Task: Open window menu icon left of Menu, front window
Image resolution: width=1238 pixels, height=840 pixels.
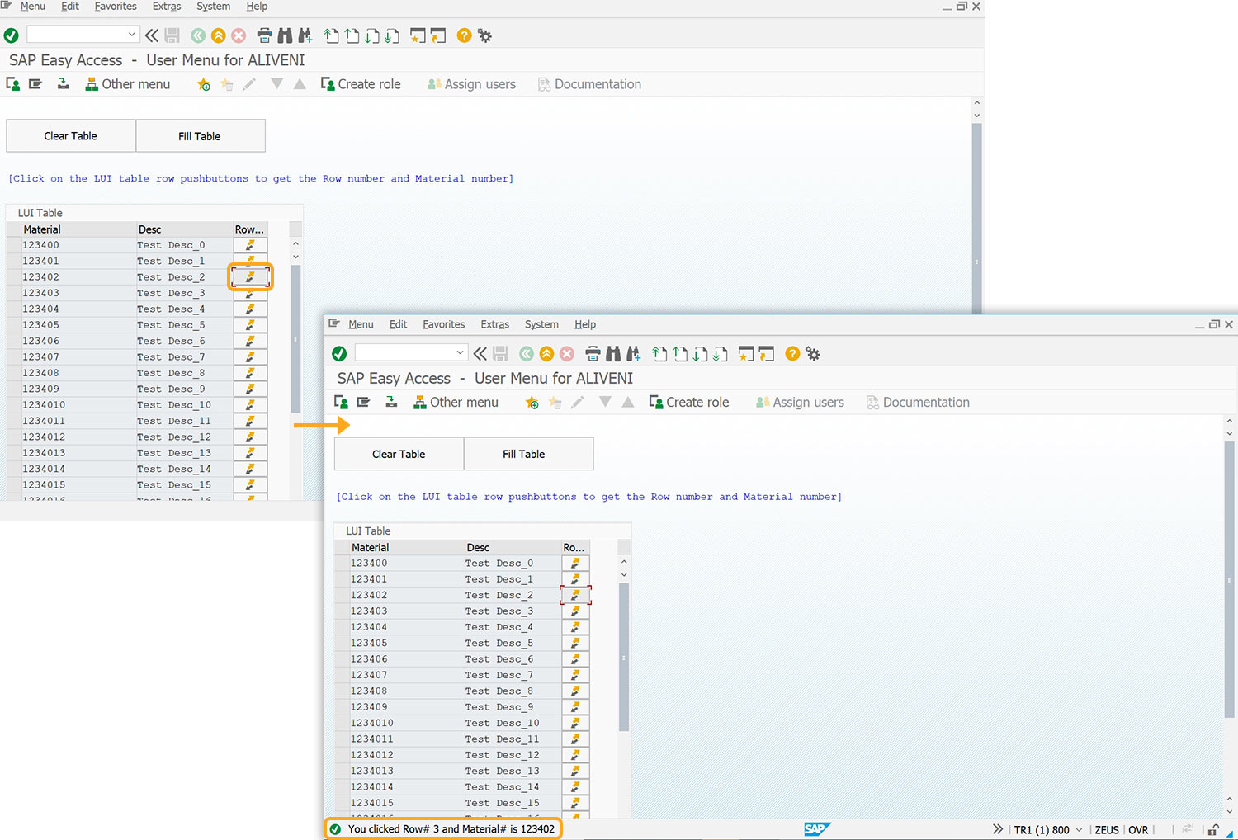Action: point(334,324)
